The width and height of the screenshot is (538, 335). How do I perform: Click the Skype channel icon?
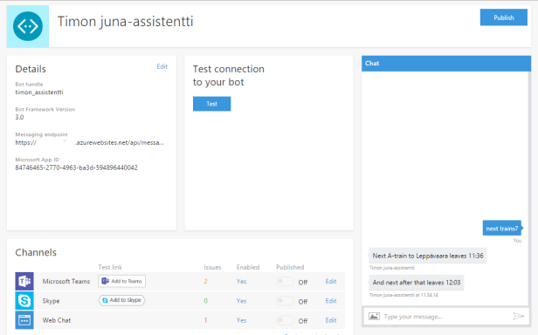pyautogui.click(x=24, y=301)
